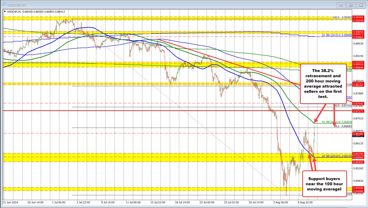Close the USDCHF,H1 chart window
Image resolution: width=368 pixels, height=208 pixels.
tap(360, 5)
